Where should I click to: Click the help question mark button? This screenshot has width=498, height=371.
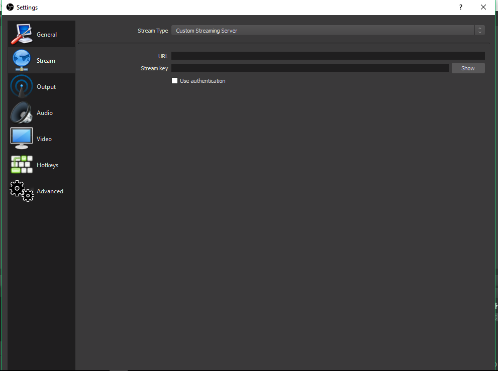(460, 7)
